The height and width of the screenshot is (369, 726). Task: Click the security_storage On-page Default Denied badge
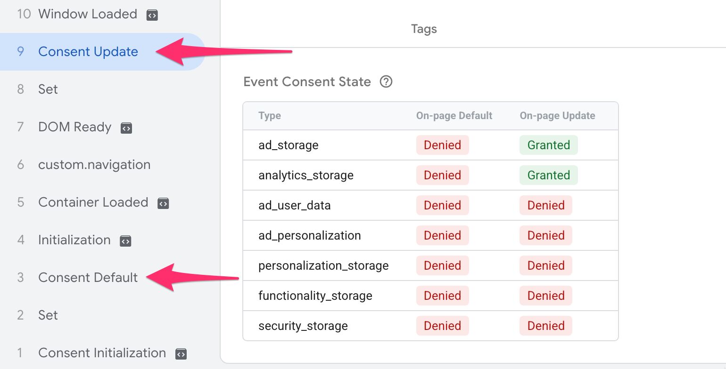(442, 326)
